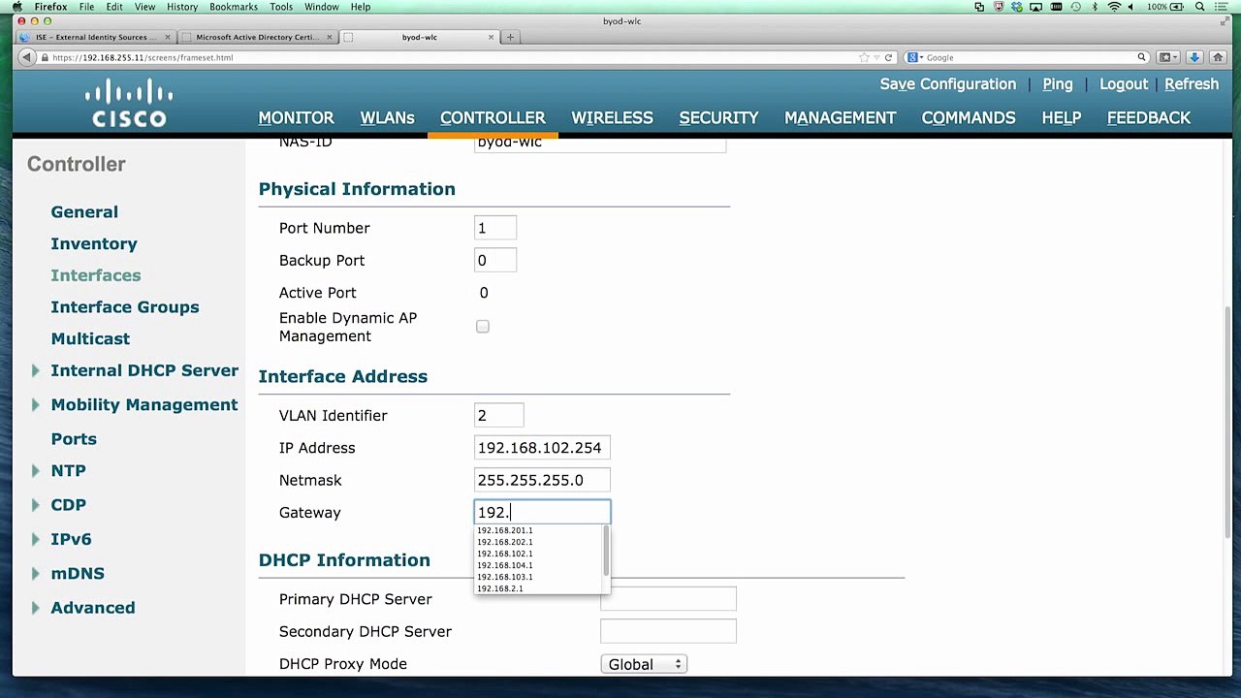
Task: Click the autocomplete list scrollbar
Action: point(607,551)
